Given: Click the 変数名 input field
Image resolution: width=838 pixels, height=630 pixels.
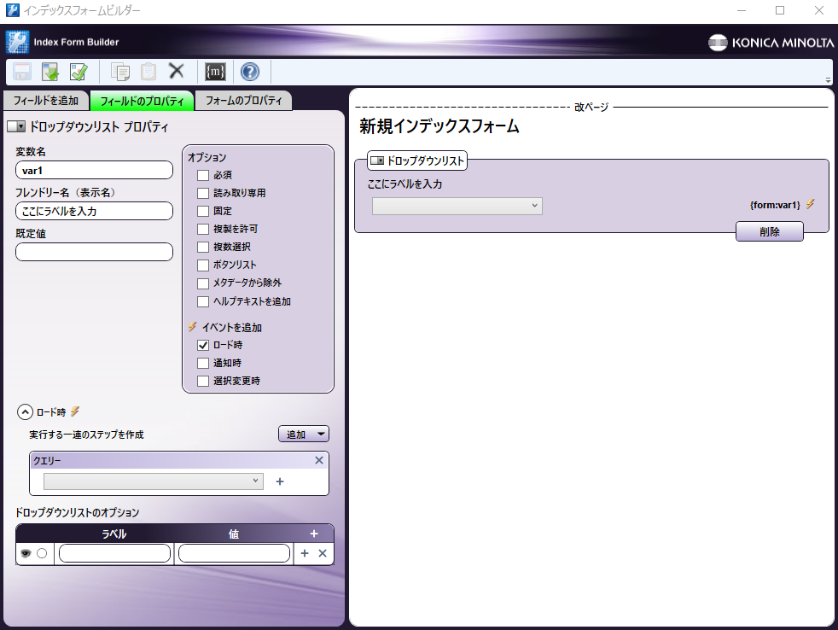Looking at the screenshot, I should 94,171.
